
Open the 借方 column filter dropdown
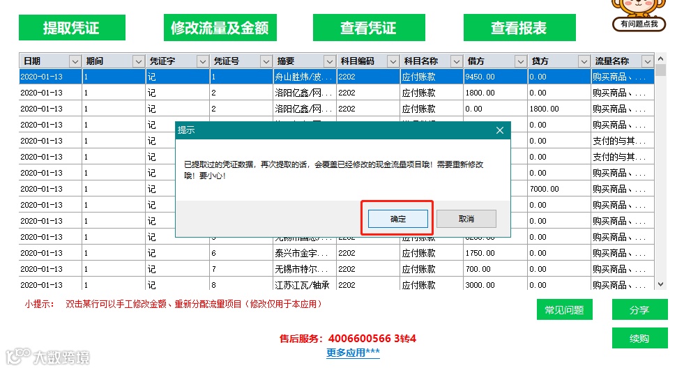point(520,61)
